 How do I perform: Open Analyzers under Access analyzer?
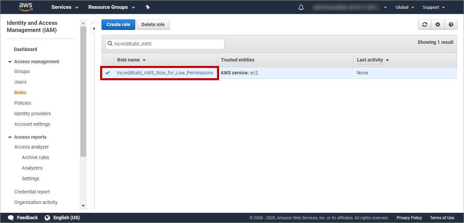pyautogui.click(x=32, y=168)
